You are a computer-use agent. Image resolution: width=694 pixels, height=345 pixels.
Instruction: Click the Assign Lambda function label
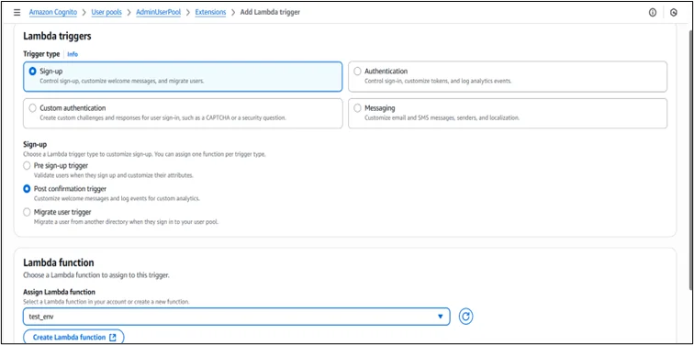(59, 292)
